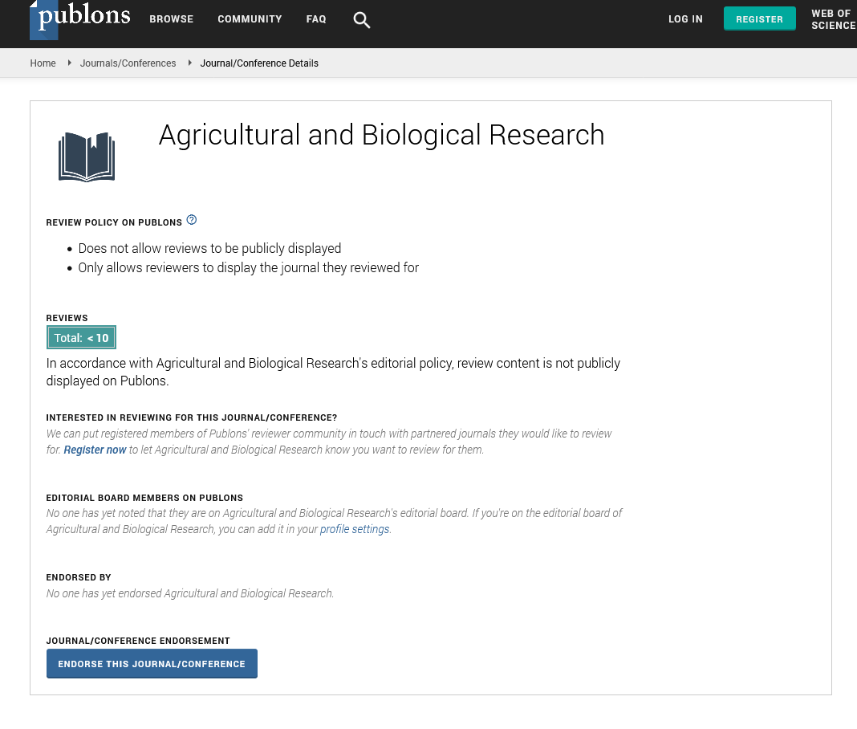Viewport: 857px width, 729px height.
Task: Open the profile settings link
Action: tap(355, 529)
